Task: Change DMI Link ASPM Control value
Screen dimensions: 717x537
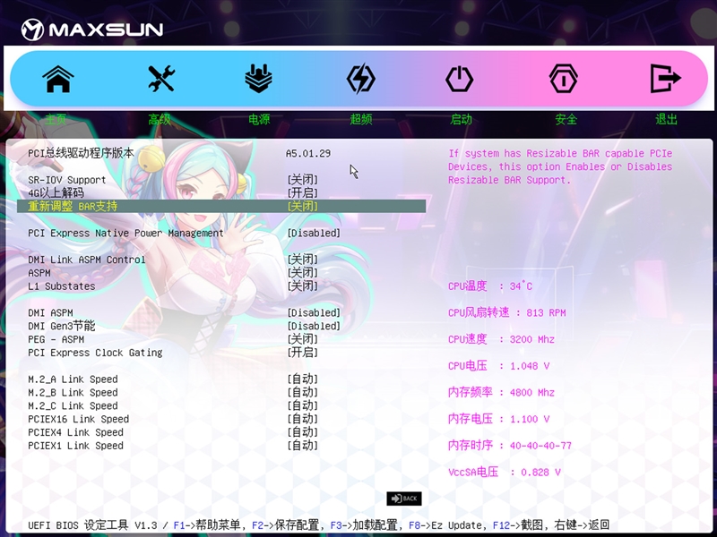Action: pos(302,260)
